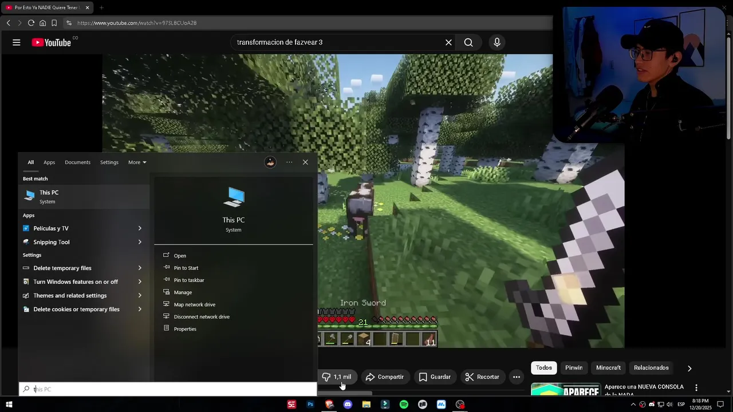Dislike the video showing 1,1 mil
This screenshot has height=412, width=733.
click(x=337, y=377)
